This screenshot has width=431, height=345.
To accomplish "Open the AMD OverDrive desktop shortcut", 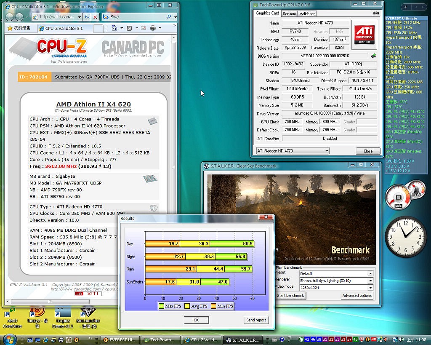I will click(12, 318).
